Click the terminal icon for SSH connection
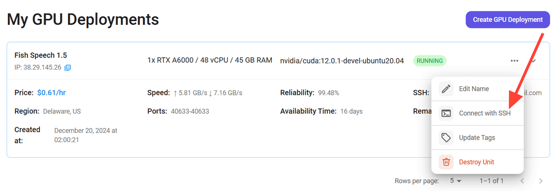The height and width of the screenshot is (191, 560). (x=446, y=113)
